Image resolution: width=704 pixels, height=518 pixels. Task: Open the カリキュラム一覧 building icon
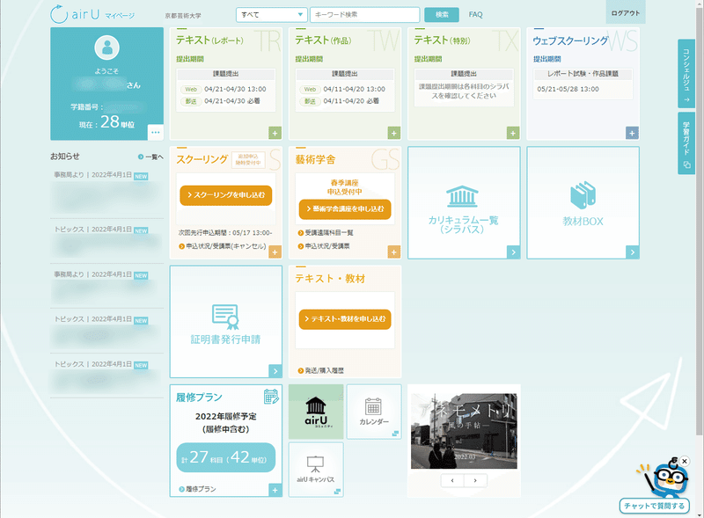462,196
